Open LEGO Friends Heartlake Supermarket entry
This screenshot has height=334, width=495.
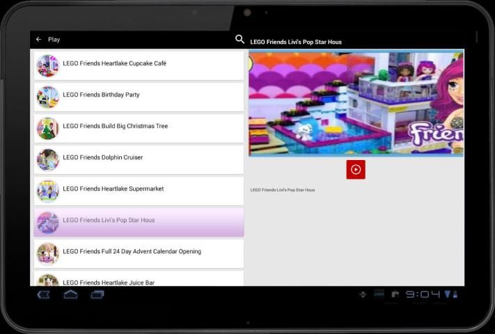click(113, 189)
